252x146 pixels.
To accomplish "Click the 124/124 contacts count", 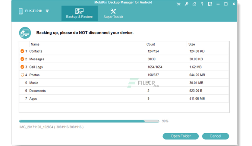I will pyautogui.click(x=153, y=51).
